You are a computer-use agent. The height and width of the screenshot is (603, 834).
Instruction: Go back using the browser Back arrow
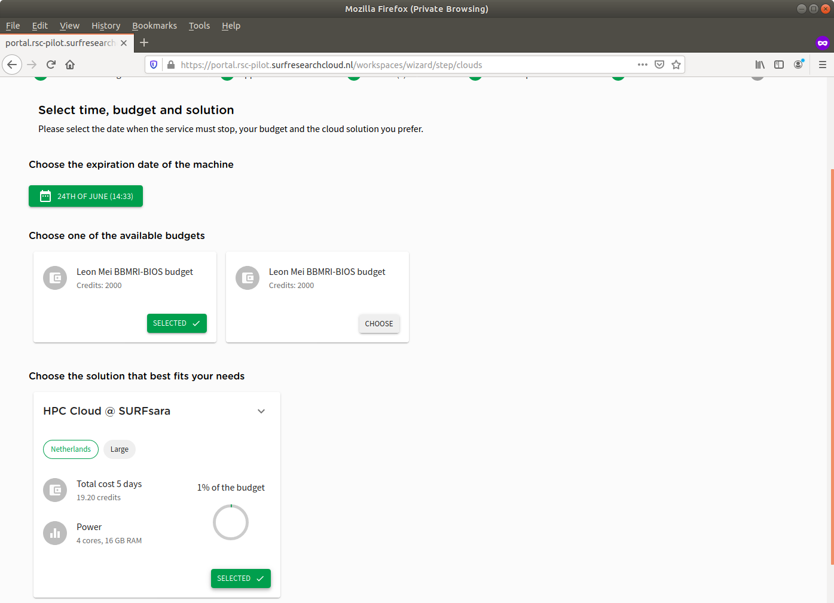coord(12,65)
